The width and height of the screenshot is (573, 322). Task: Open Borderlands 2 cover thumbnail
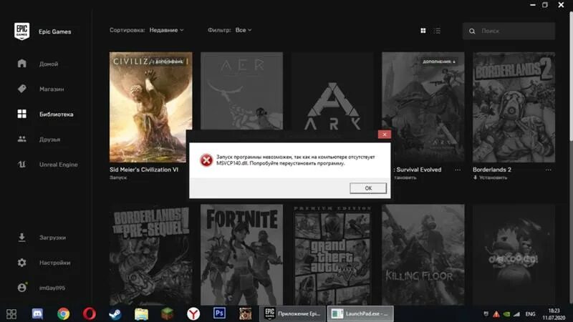pyautogui.click(x=514, y=107)
